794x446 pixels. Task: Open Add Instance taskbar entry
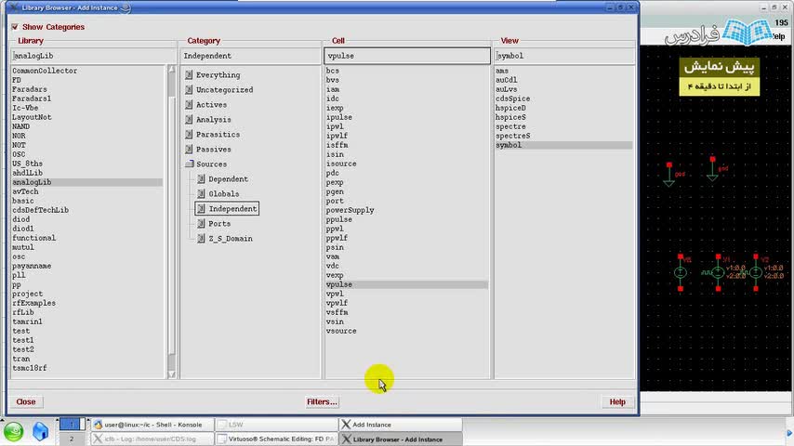pyautogui.click(x=401, y=425)
